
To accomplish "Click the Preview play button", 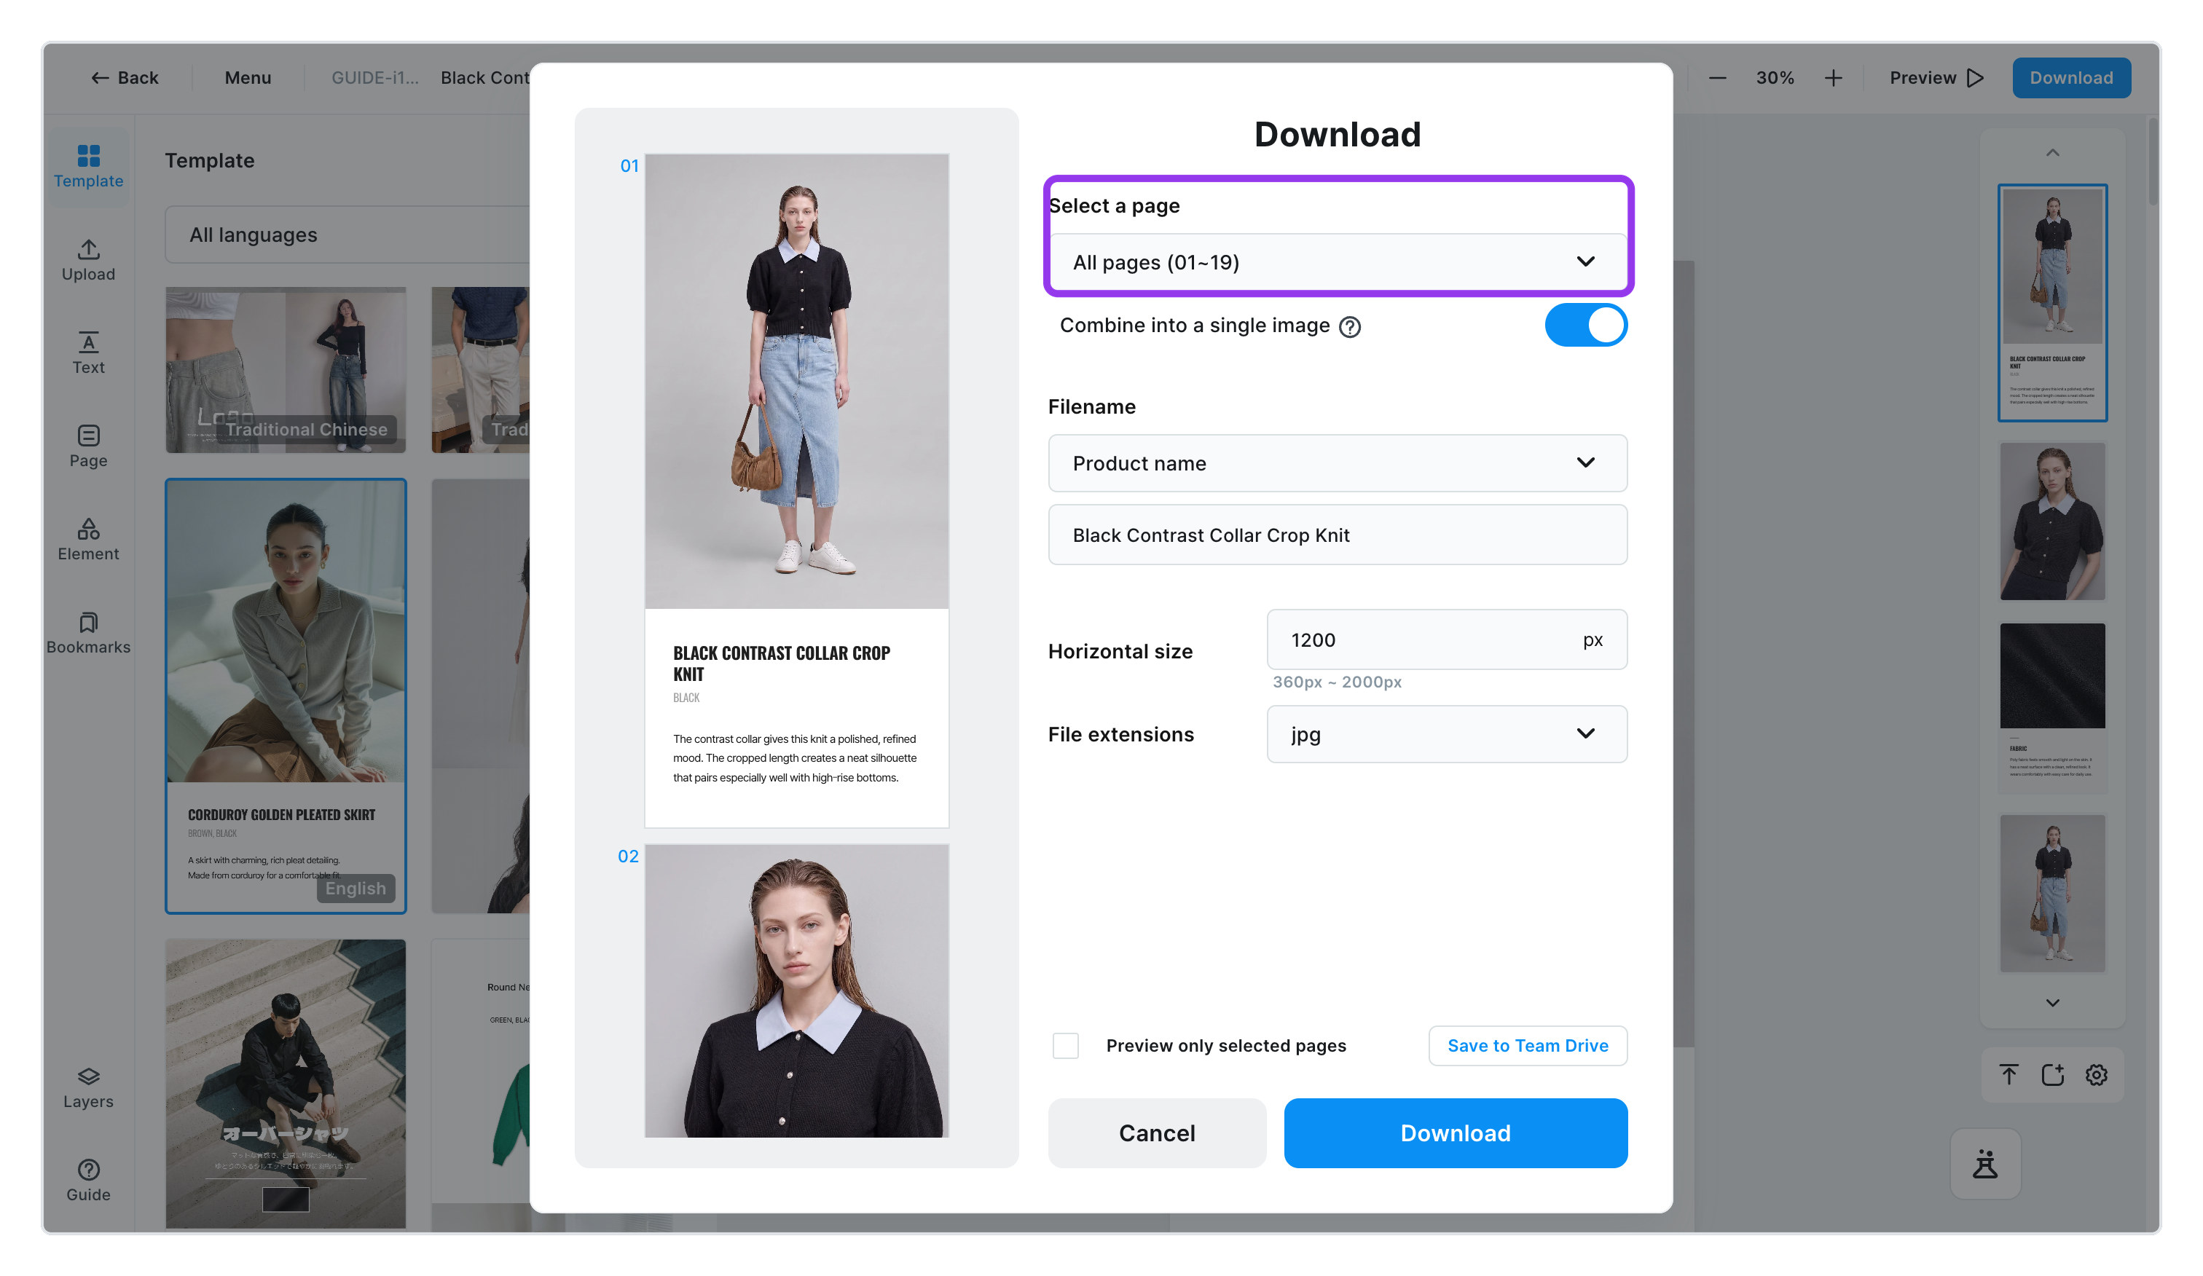I will (1936, 78).
